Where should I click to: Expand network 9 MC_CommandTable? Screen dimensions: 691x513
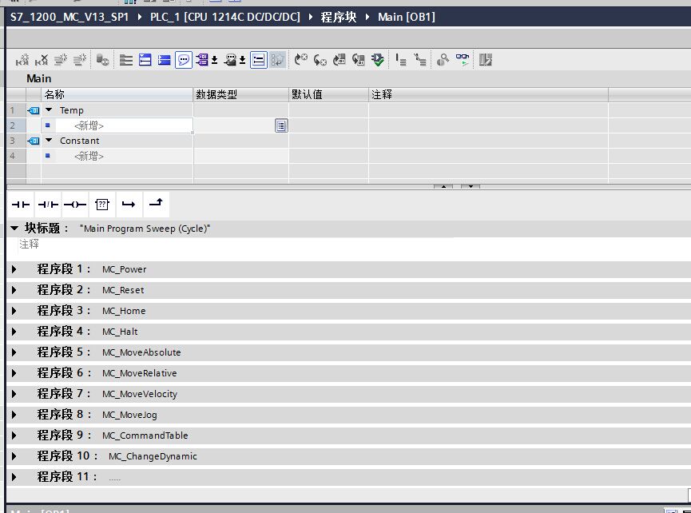point(14,435)
